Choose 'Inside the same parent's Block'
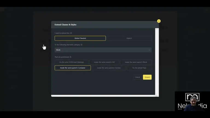Screen dimensions: 210x118 [136, 62]
